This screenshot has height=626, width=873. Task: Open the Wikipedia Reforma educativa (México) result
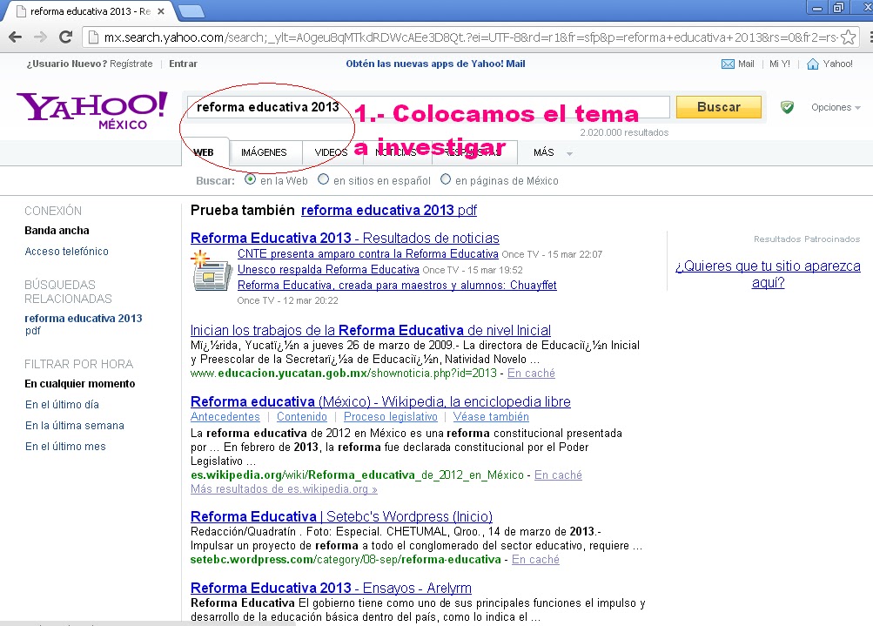click(380, 402)
